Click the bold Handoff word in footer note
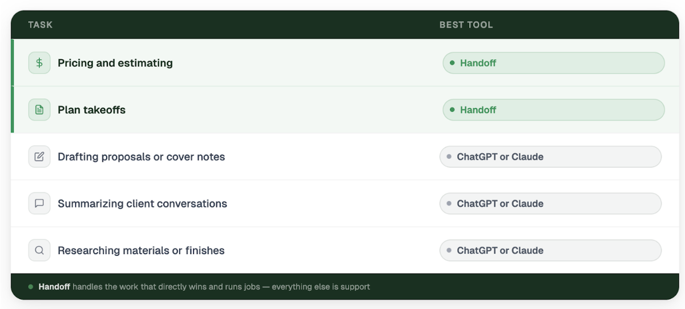This screenshot has height=309, width=685. tap(54, 287)
